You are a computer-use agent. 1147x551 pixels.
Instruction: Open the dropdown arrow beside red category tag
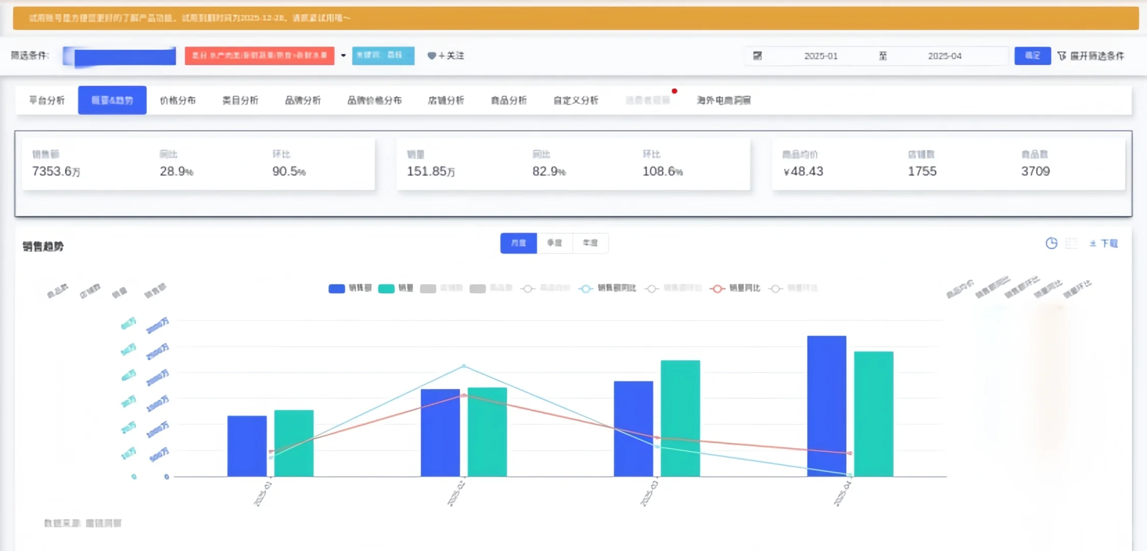click(x=343, y=56)
